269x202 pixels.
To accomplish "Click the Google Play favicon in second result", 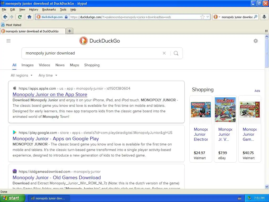I will click(15, 133).
